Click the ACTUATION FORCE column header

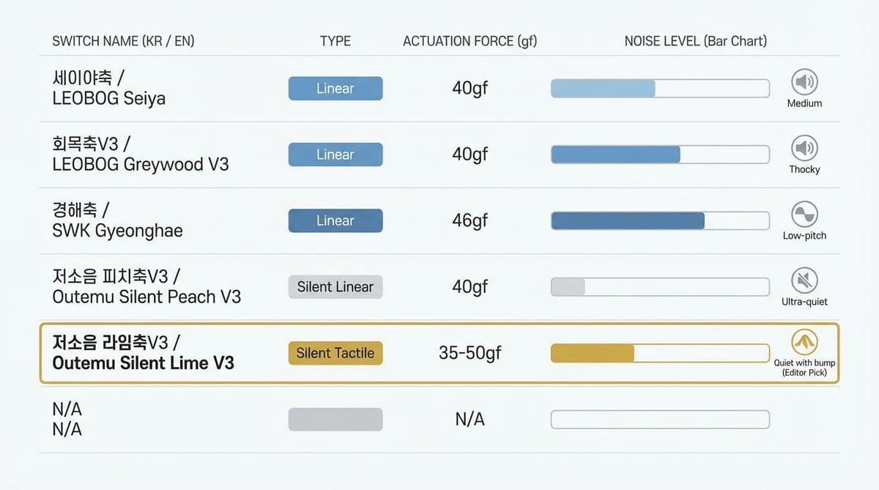tap(470, 41)
